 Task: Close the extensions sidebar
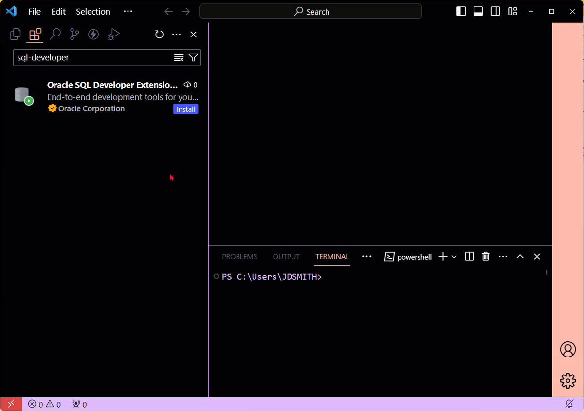pyautogui.click(x=193, y=35)
